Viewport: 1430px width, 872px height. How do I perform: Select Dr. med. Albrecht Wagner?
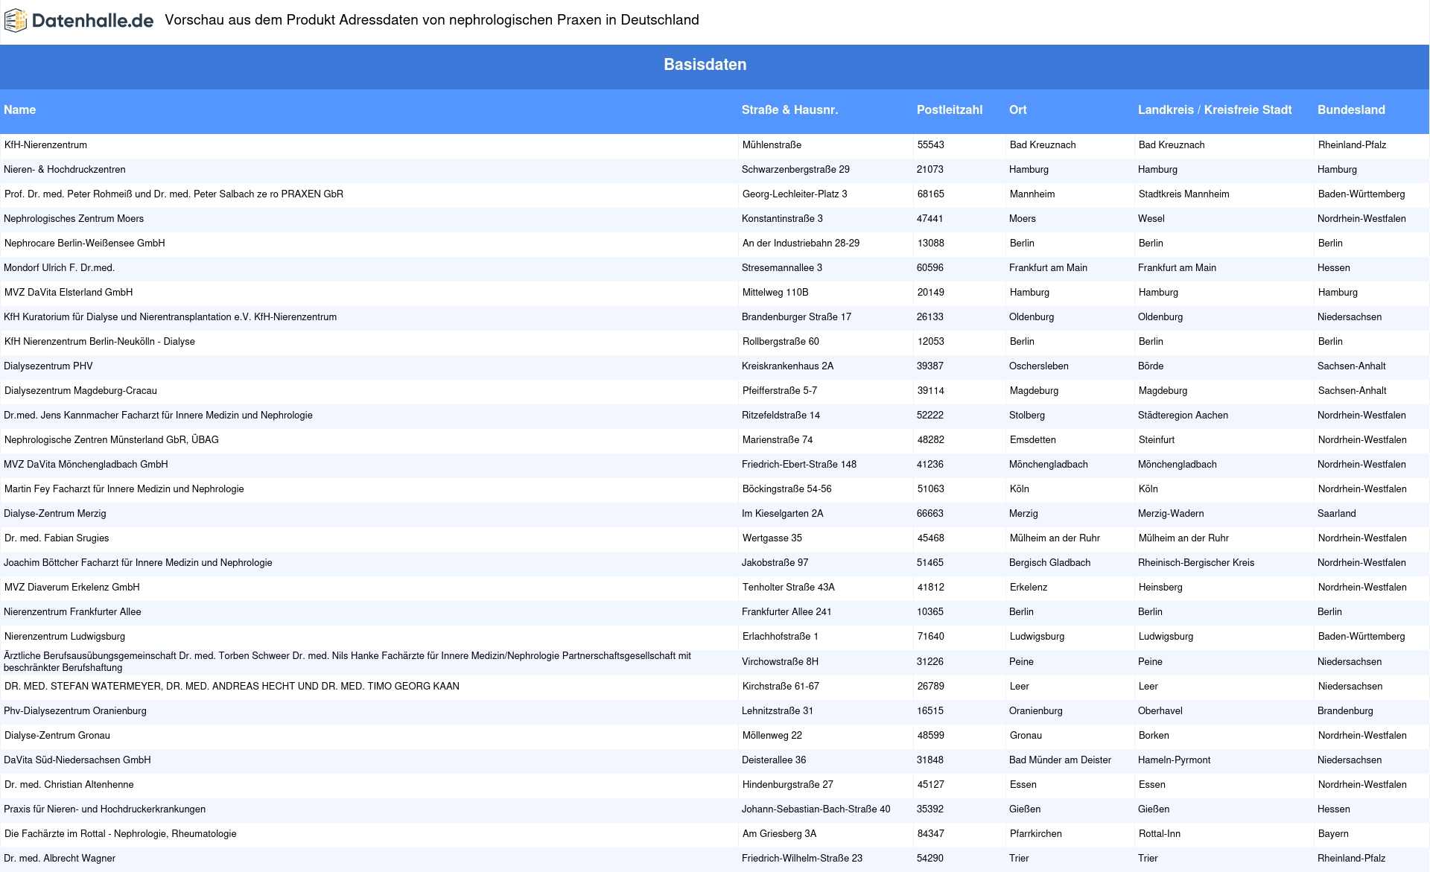coord(60,859)
